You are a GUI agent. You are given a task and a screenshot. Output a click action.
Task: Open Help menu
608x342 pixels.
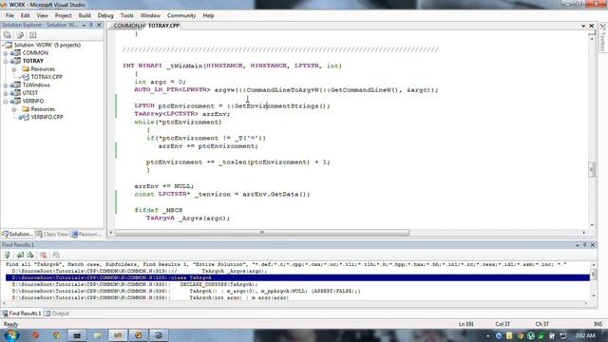click(x=208, y=15)
